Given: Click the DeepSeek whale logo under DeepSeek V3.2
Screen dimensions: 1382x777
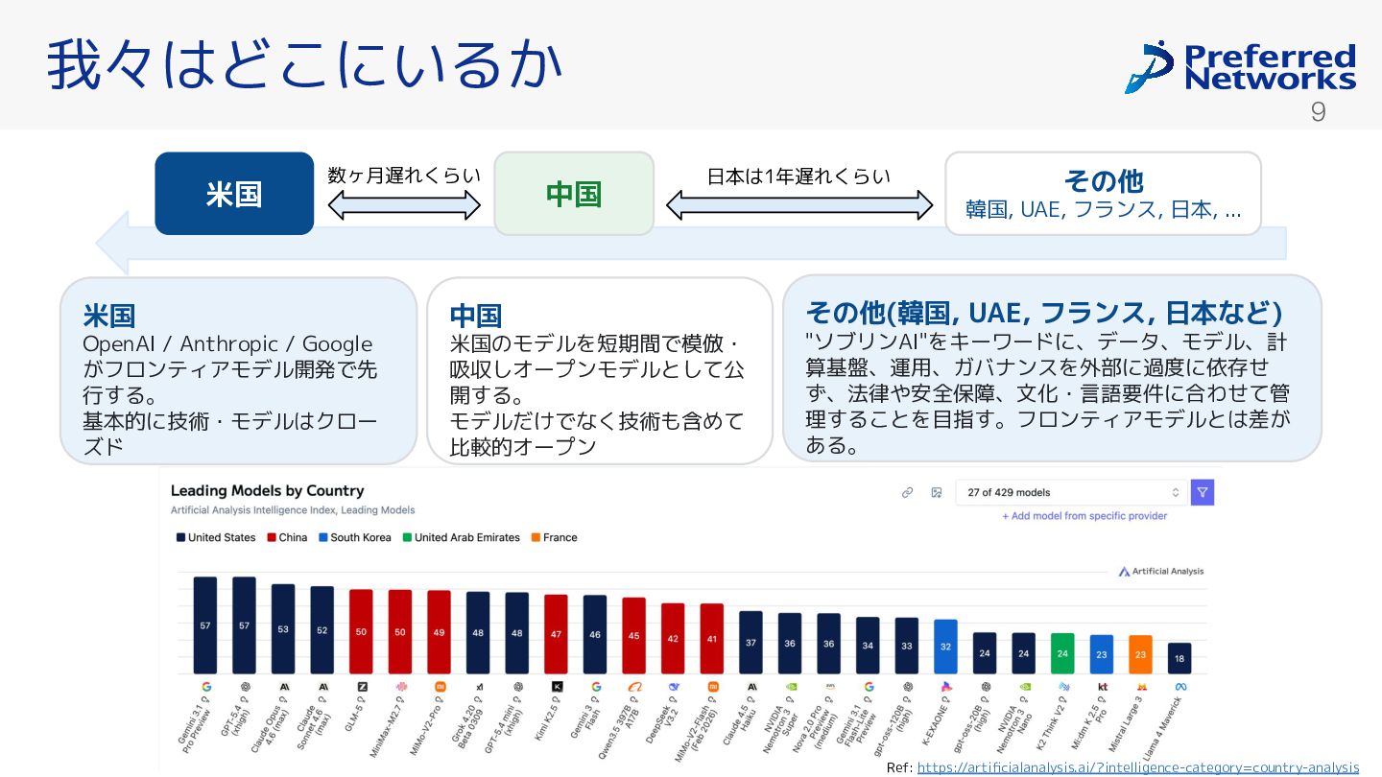Looking at the screenshot, I should (x=674, y=687).
